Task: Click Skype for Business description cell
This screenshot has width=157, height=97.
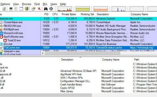Action: coord(106,44)
